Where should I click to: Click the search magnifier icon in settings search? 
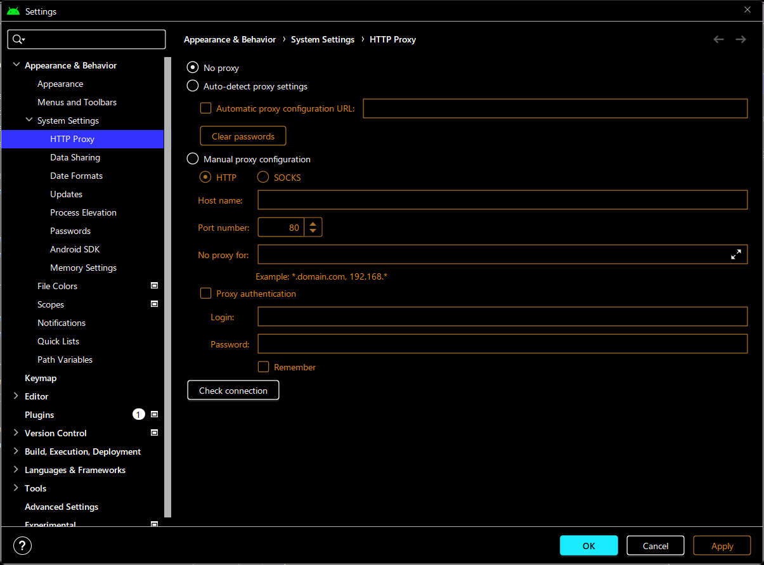click(18, 39)
